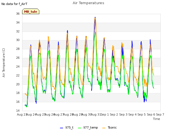Click the li77_temp legend entry
The width and height of the screenshot is (177, 133).
[88, 127]
